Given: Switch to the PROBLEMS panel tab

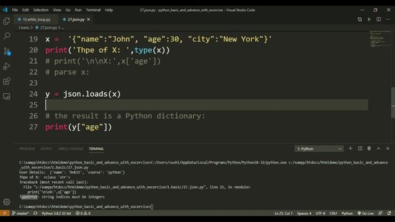Looking at the screenshot, I should tap(27, 149).
